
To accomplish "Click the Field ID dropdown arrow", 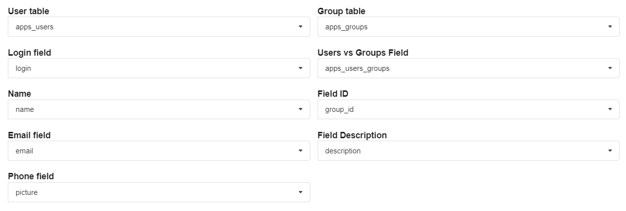I will (610, 109).
